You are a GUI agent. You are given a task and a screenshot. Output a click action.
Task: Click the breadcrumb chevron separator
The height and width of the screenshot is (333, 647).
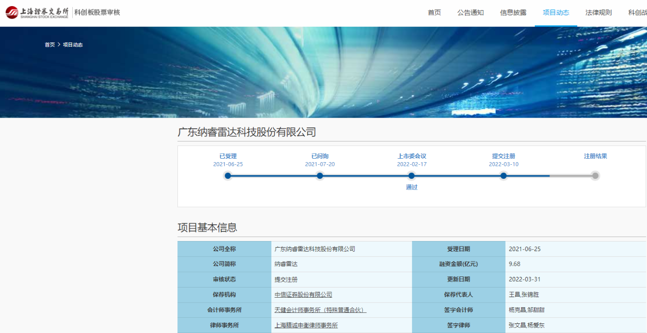[x=59, y=45]
